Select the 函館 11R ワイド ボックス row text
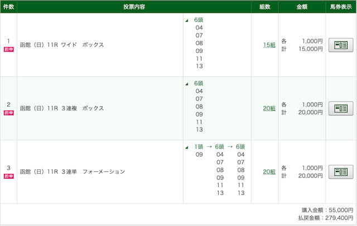Image resolution: width=357 pixels, height=226 pixels. click(x=62, y=45)
